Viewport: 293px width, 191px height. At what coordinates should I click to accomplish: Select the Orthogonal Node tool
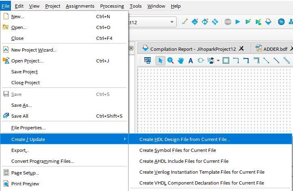point(236,60)
